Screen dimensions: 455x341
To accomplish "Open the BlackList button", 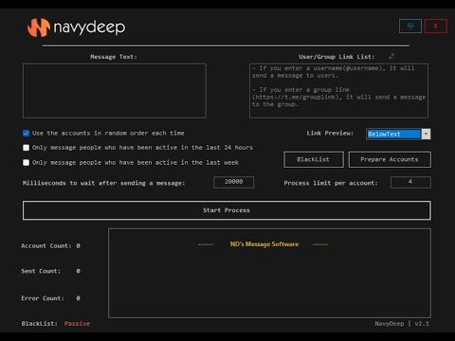I will coord(314,159).
